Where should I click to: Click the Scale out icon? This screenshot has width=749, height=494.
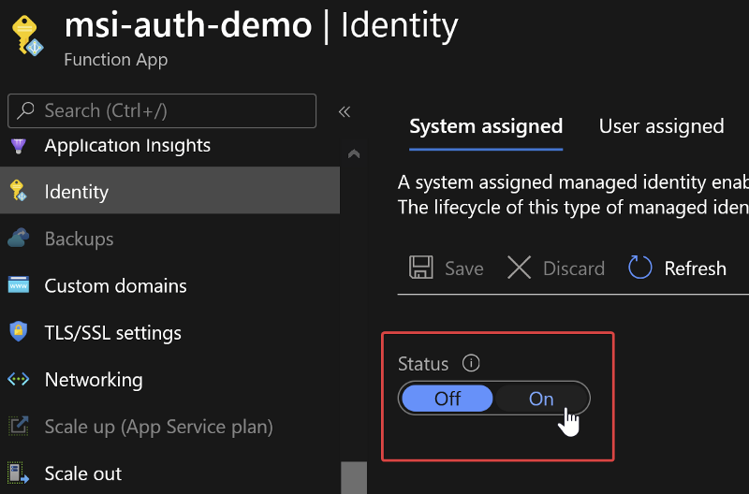click(18, 472)
